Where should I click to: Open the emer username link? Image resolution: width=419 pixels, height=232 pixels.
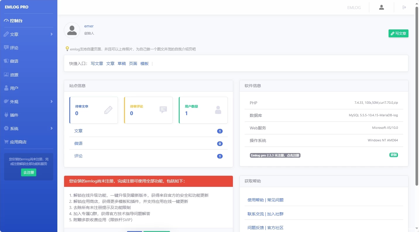[89, 26]
